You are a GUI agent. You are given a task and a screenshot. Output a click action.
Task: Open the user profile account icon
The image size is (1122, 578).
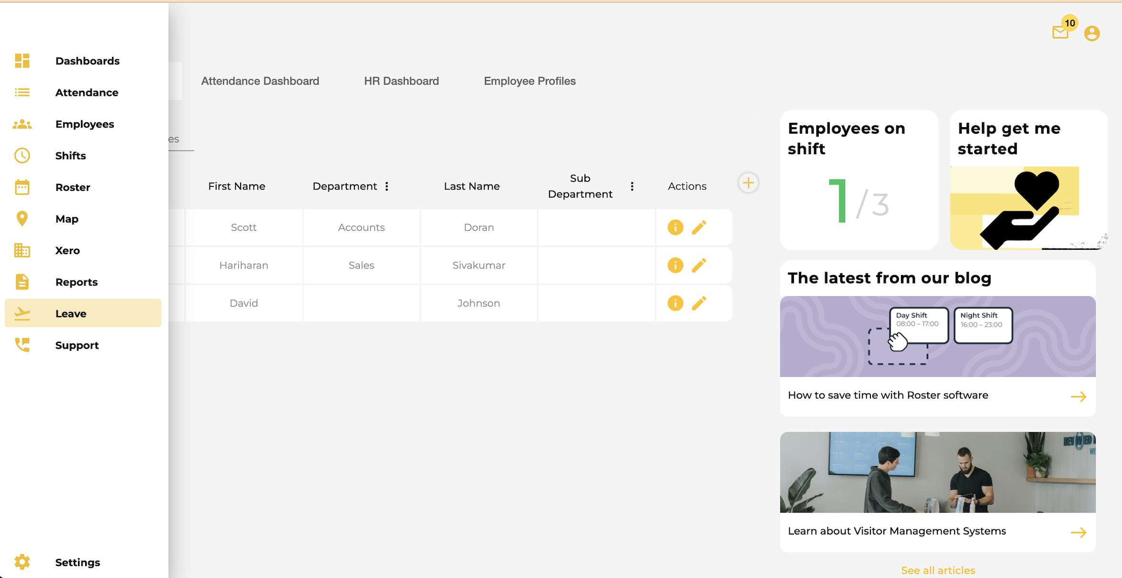pyautogui.click(x=1092, y=33)
